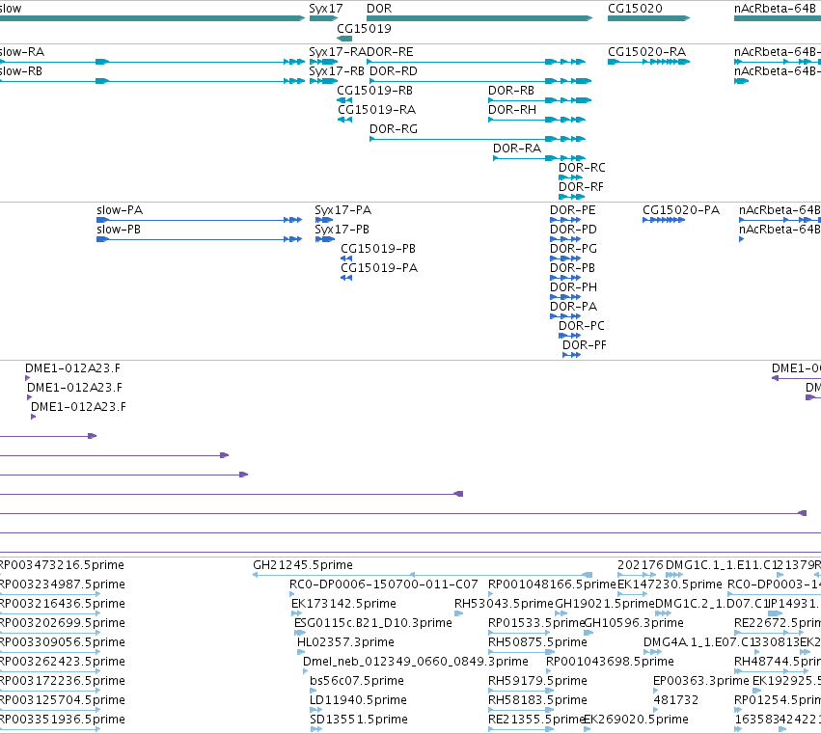Screen dimensions: 821x734
Task: Click the DOR-RH transcript label
Action: [512, 110]
